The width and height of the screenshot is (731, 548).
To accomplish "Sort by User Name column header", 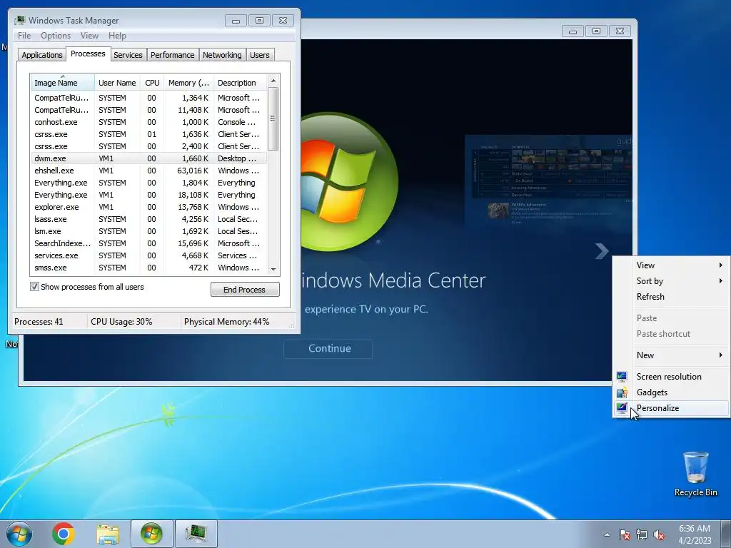I will pos(117,83).
